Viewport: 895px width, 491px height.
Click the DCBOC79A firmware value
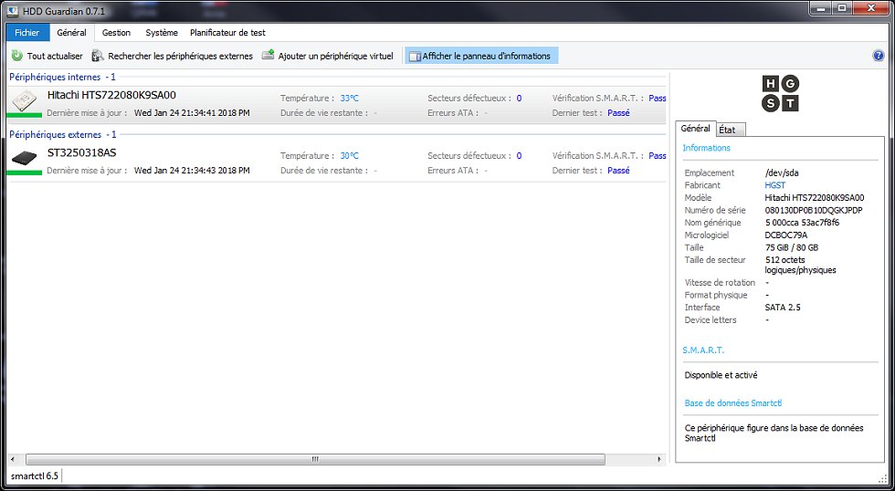786,235
